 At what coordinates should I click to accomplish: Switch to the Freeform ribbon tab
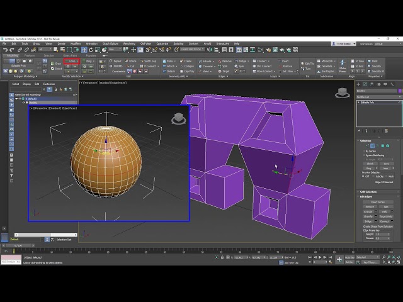pyautogui.click(x=30, y=55)
